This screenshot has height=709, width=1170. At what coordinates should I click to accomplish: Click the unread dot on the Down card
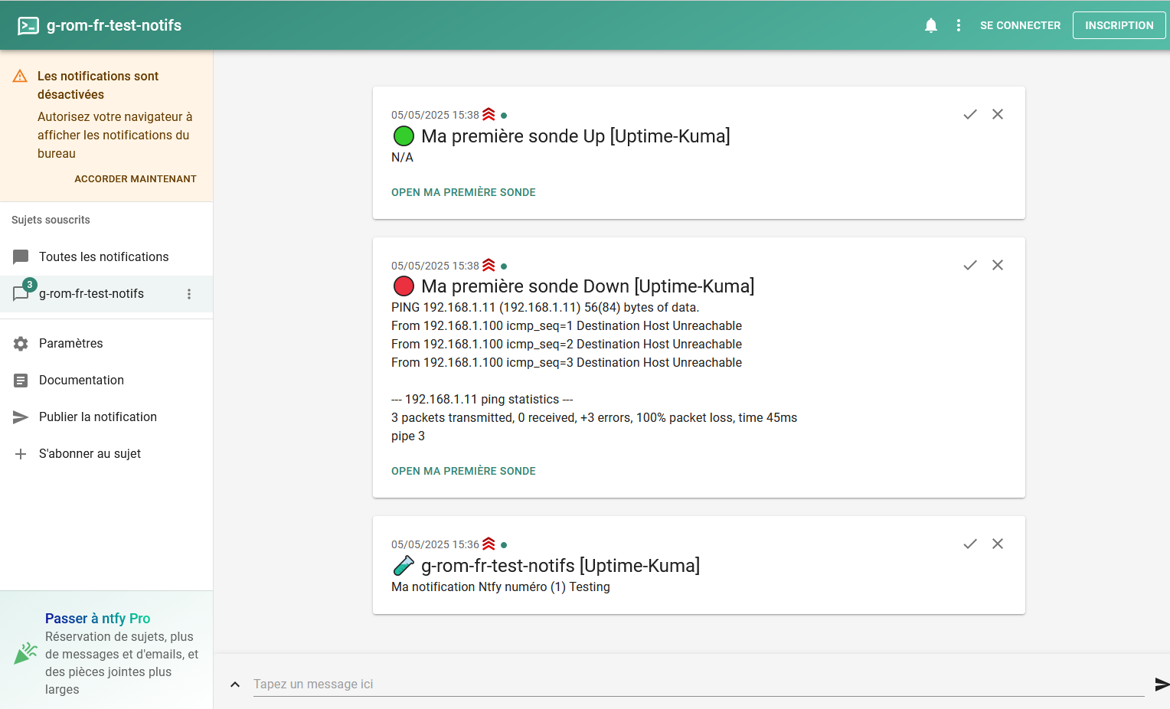504,266
